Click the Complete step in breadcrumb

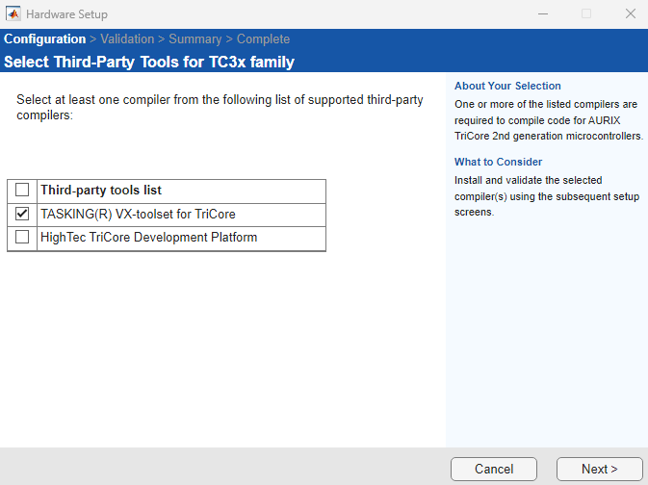click(x=263, y=39)
